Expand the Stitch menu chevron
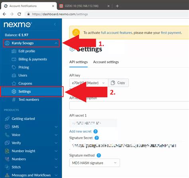The width and height of the screenshot is (189, 178). point(56,167)
